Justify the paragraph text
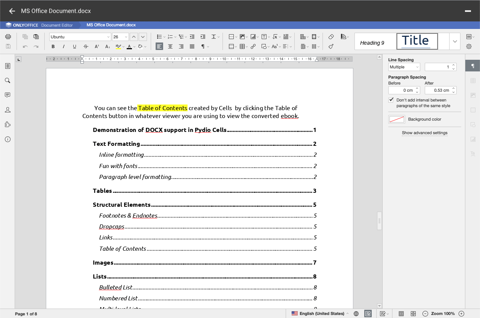This screenshot has height=318, width=480. tap(192, 47)
